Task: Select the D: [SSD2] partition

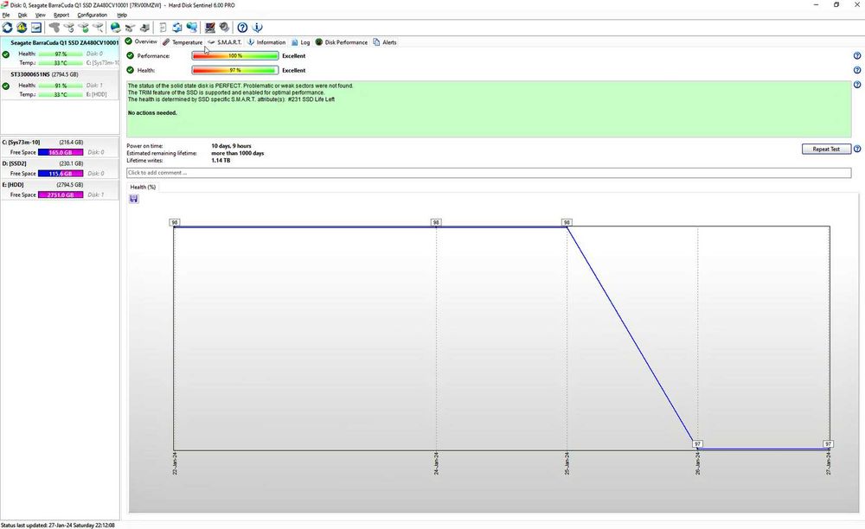Action: [60, 168]
